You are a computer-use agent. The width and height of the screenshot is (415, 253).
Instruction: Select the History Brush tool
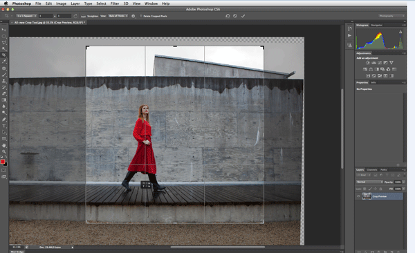point(3,87)
